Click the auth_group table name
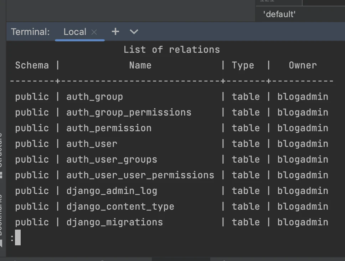The width and height of the screenshot is (345, 261). [x=94, y=97]
